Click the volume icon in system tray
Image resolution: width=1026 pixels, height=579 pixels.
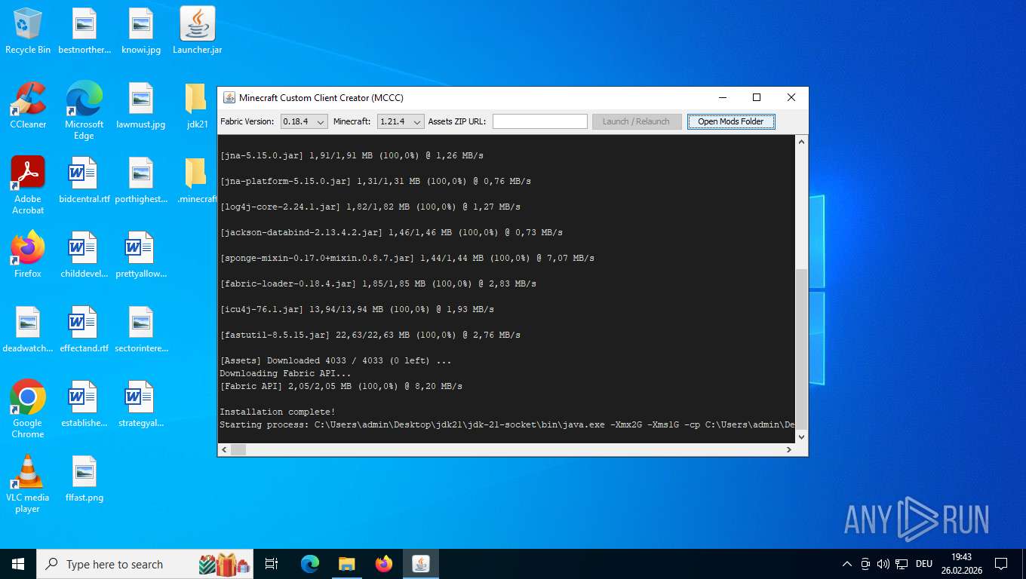[883, 564]
